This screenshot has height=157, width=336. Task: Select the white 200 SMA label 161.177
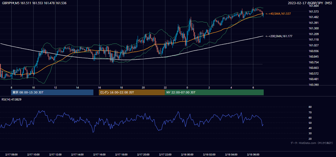279,36
